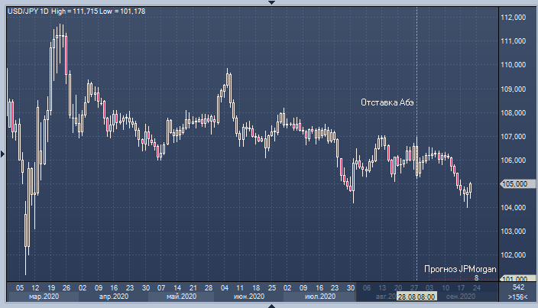Click the >156< bar count indicator

pos(517,296)
